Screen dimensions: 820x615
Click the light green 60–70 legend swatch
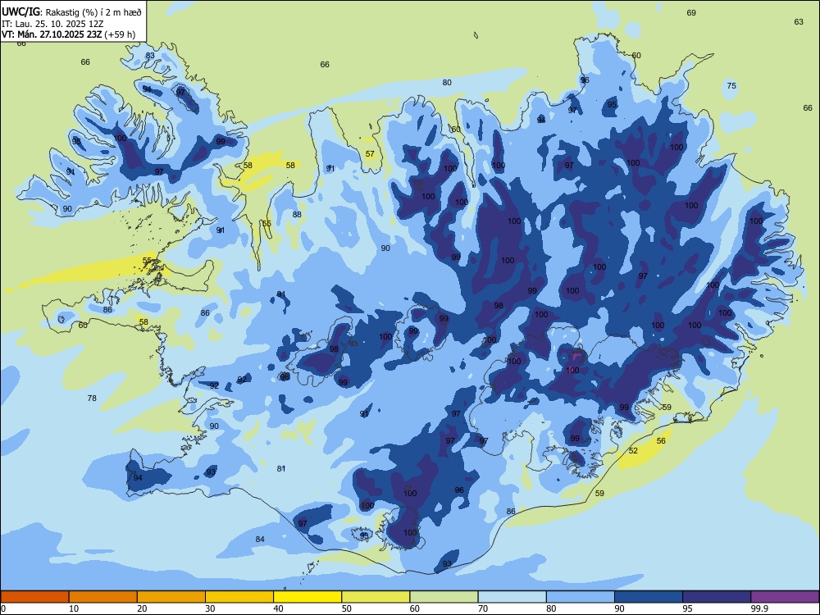click(x=444, y=597)
